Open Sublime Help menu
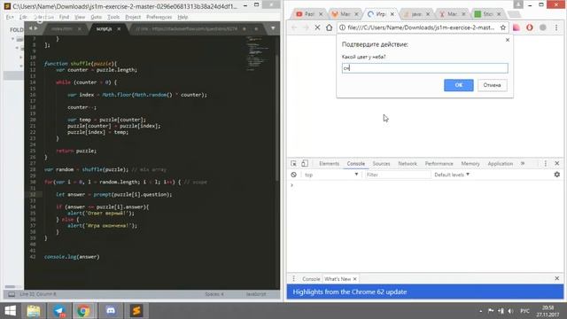This screenshot has width=567, height=319. click(x=183, y=17)
